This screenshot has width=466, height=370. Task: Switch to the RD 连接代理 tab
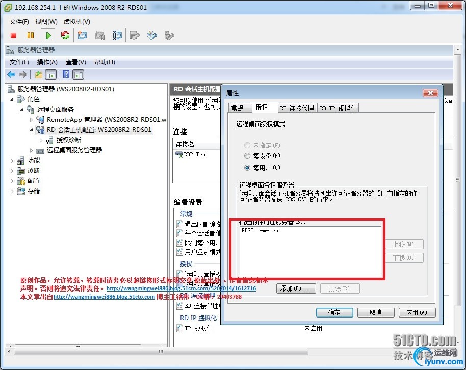click(297, 108)
